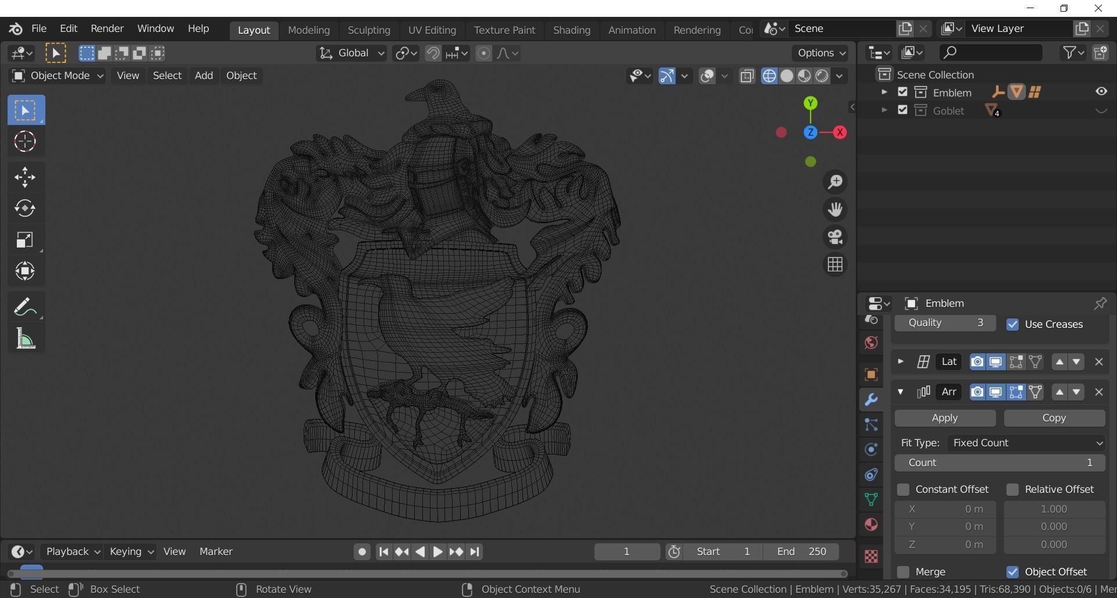
Task: Click the Quality value field
Action: coord(945,323)
